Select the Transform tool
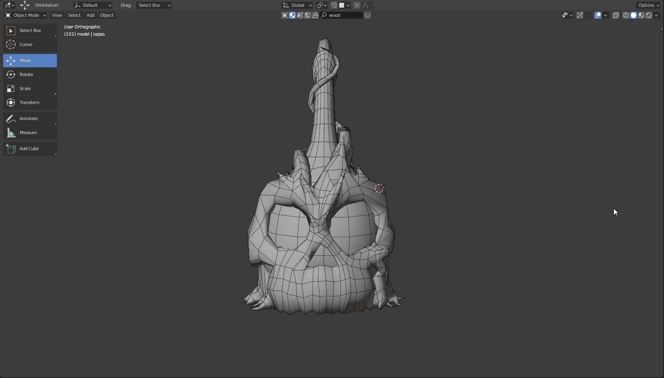This screenshot has width=664, height=378. coord(30,103)
